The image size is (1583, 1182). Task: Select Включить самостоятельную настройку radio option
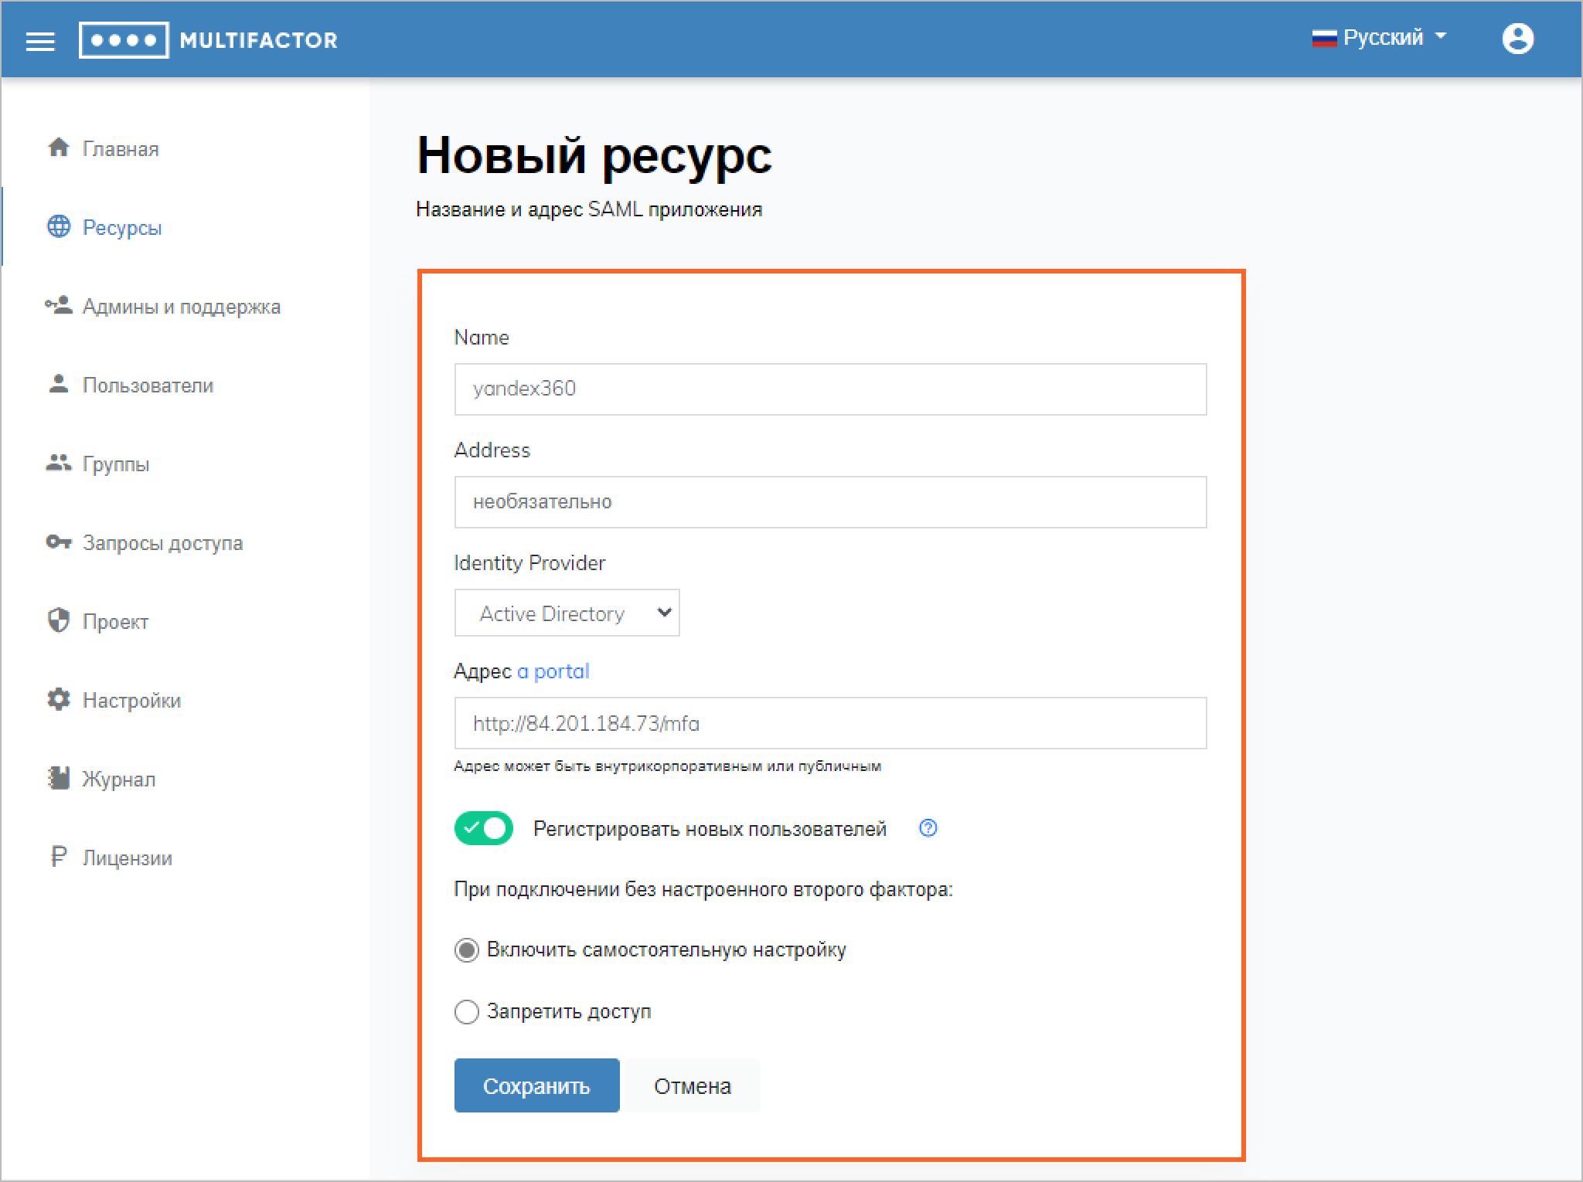coord(467,949)
